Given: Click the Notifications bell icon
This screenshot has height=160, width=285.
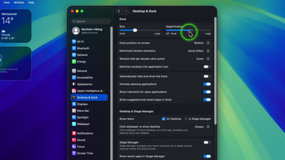Looking at the screenshot, I should pos(74,133).
